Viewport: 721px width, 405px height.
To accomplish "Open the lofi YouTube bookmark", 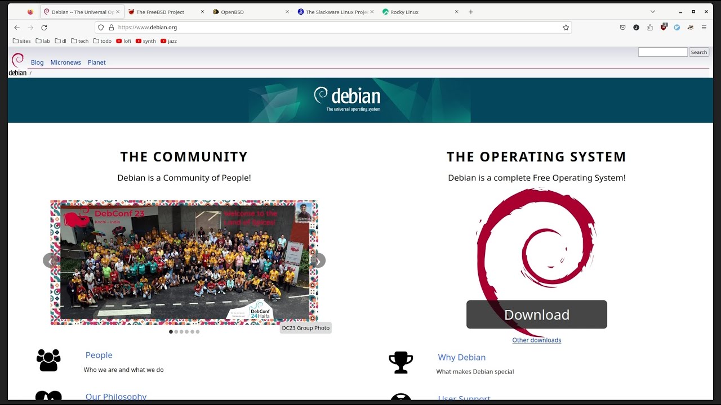I will (123, 41).
